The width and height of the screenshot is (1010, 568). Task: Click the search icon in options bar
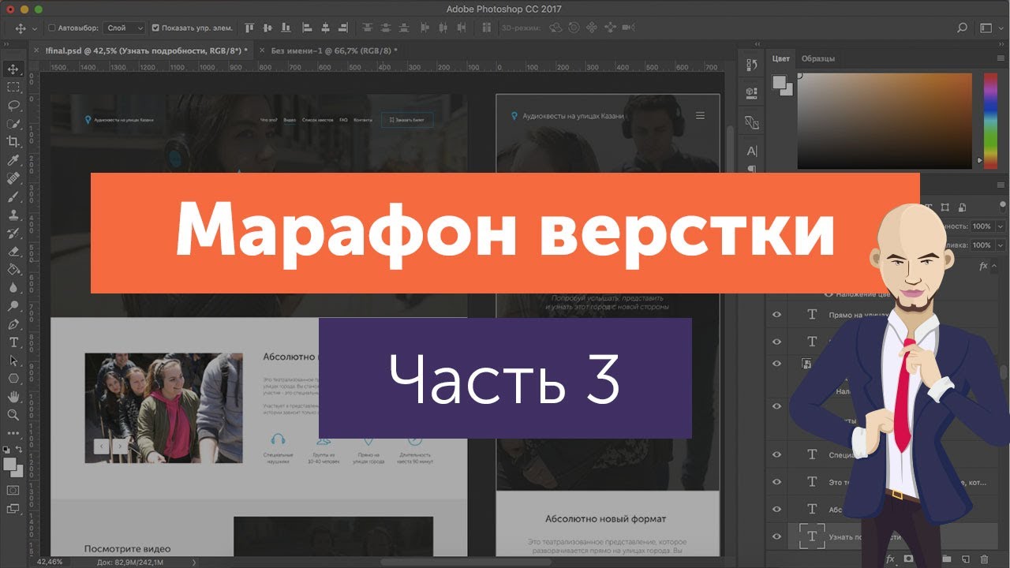pyautogui.click(x=962, y=28)
